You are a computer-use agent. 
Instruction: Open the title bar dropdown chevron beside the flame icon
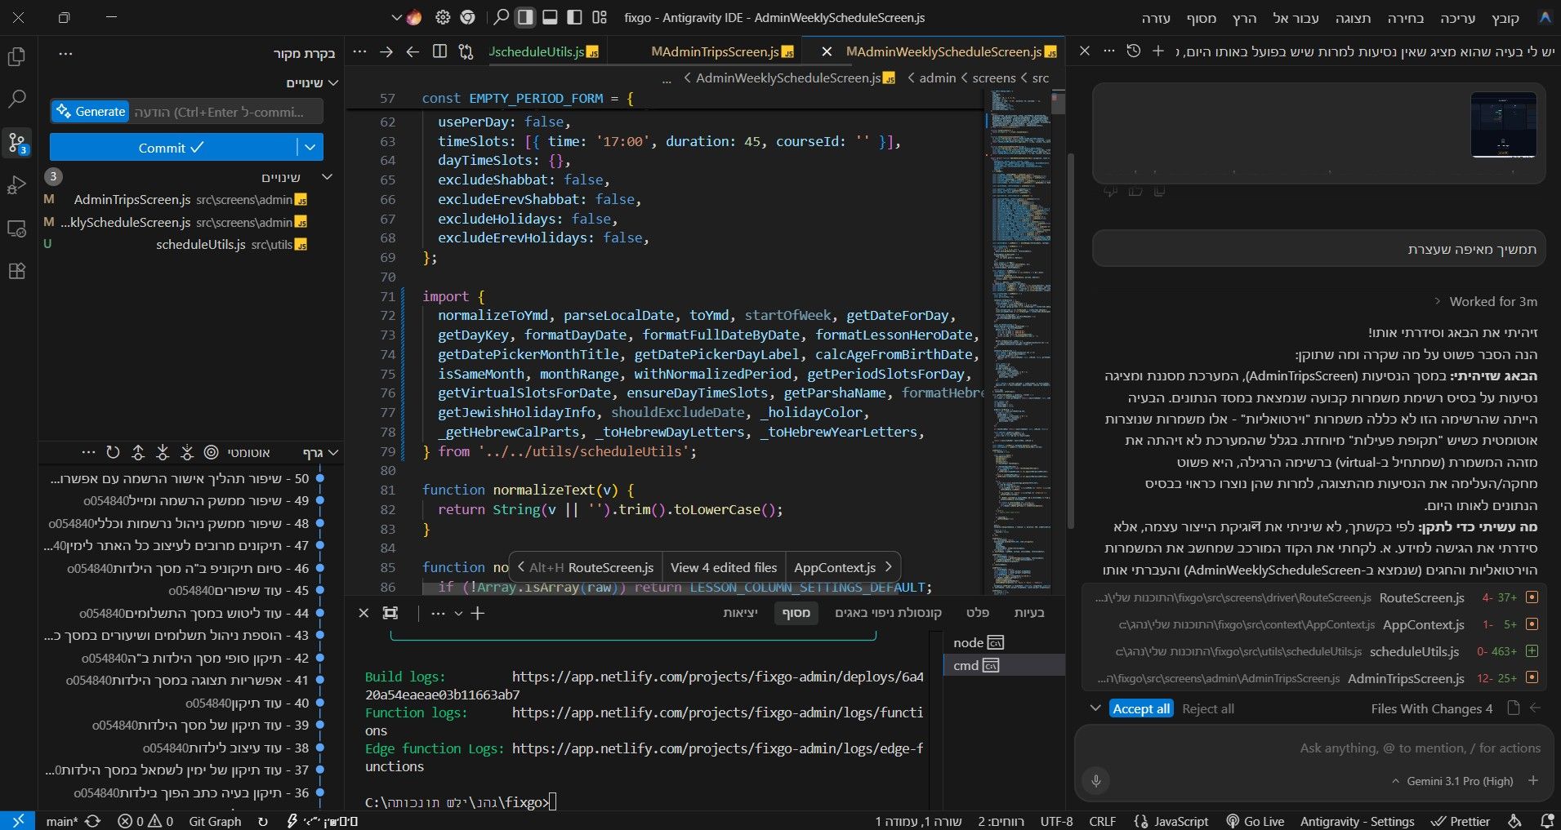(396, 17)
